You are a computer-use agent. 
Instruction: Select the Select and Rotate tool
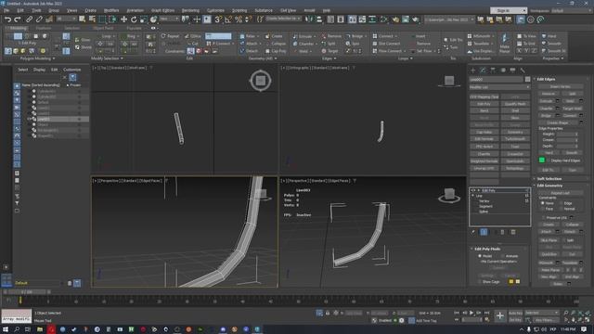(134, 19)
